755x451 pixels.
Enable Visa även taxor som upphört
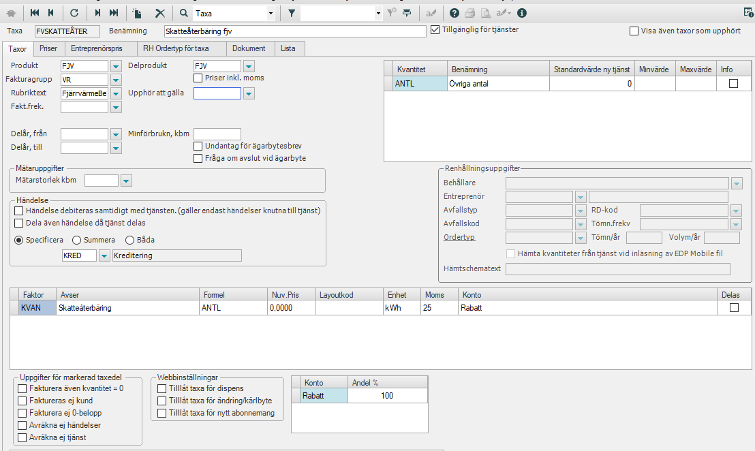(634, 31)
